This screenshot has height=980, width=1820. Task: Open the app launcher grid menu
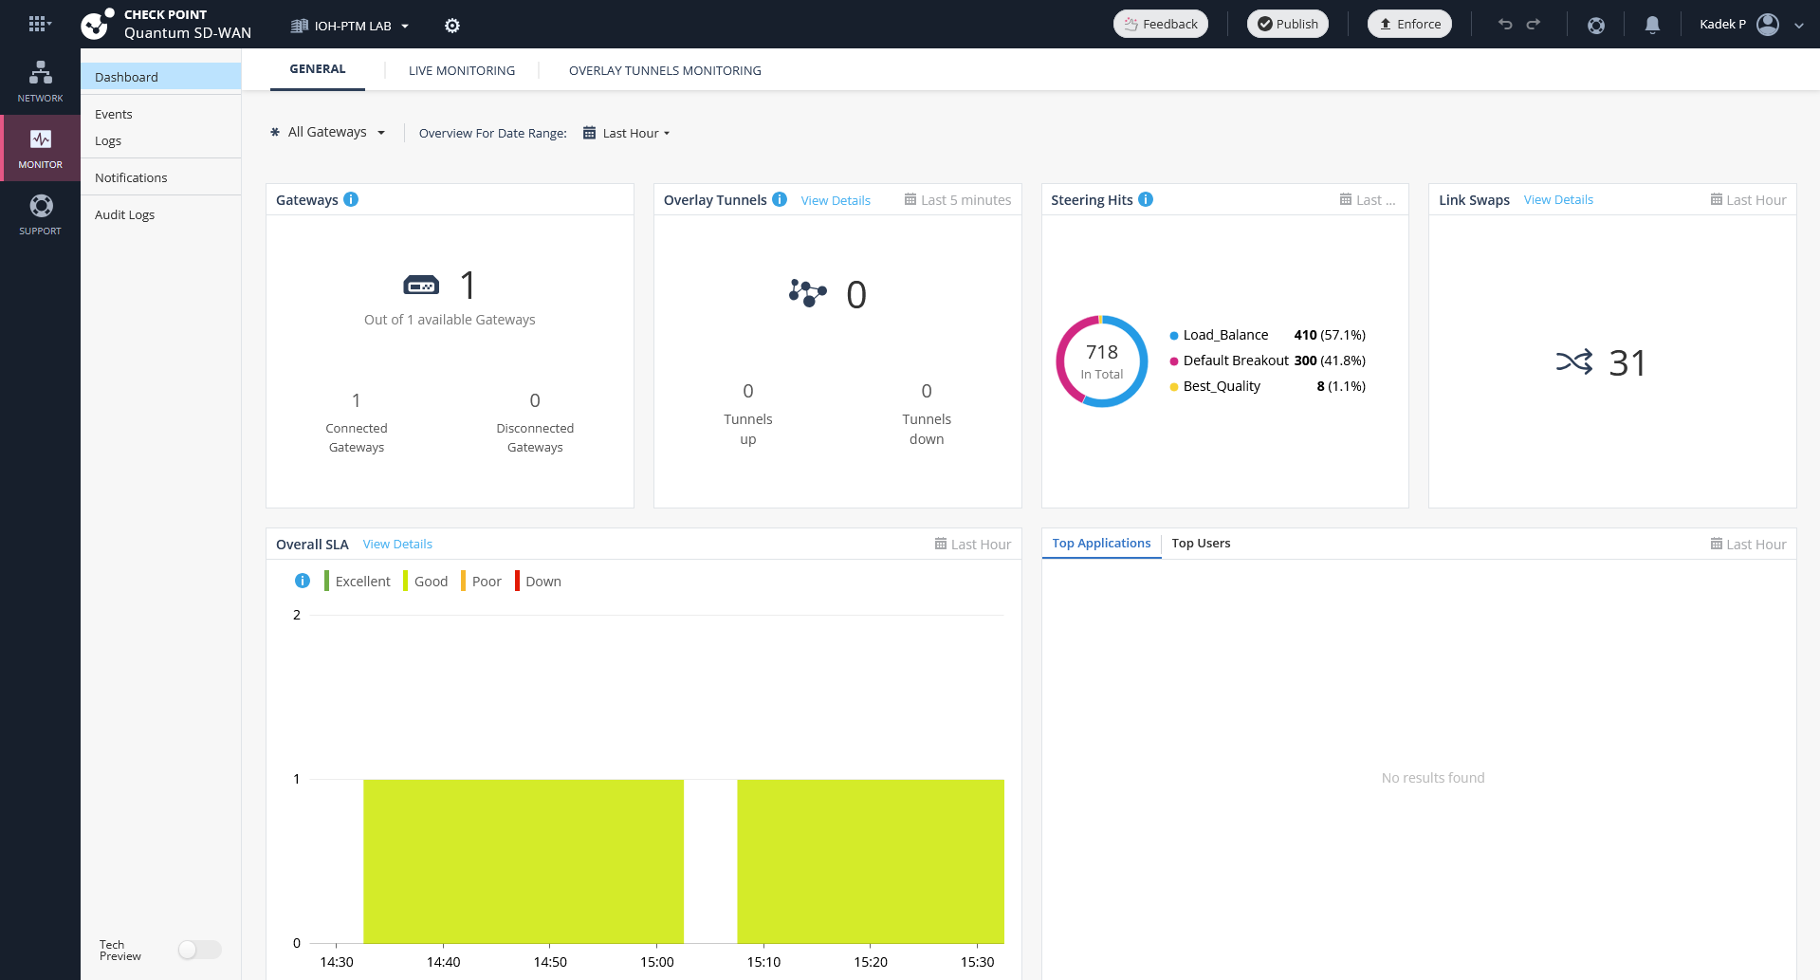(x=38, y=25)
